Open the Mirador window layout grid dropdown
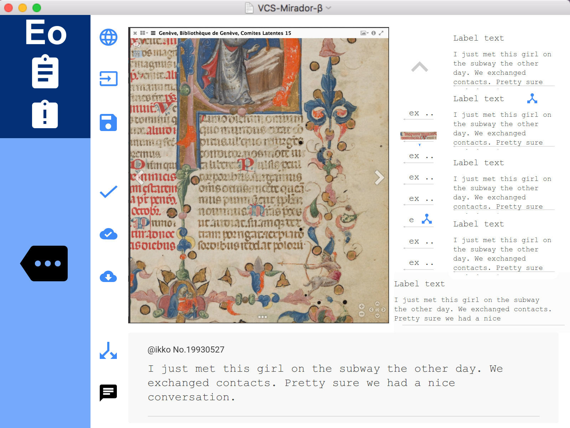The height and width of the screenshot is (428, 570). click(x=144, y=33)
